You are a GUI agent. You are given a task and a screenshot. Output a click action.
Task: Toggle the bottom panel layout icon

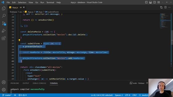(x=150, y=2)
